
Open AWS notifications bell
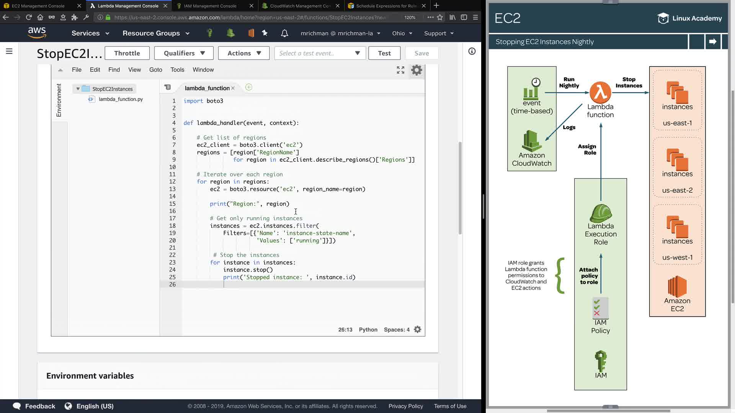point(284,33)
